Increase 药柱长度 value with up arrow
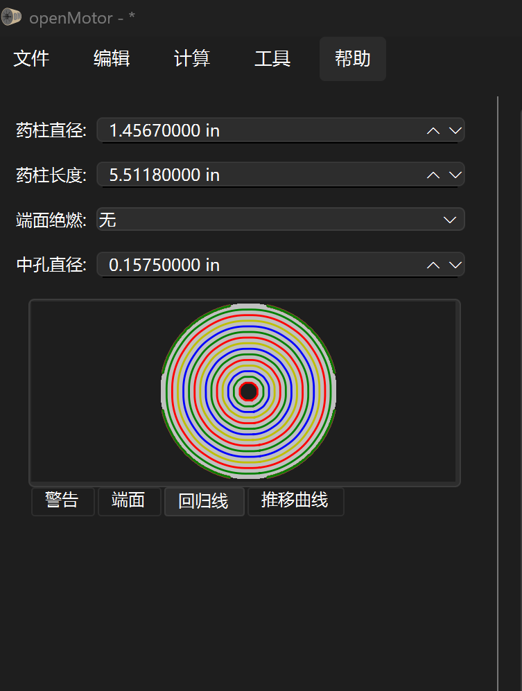Screen dimensions: 522x691 pos(433,175)
